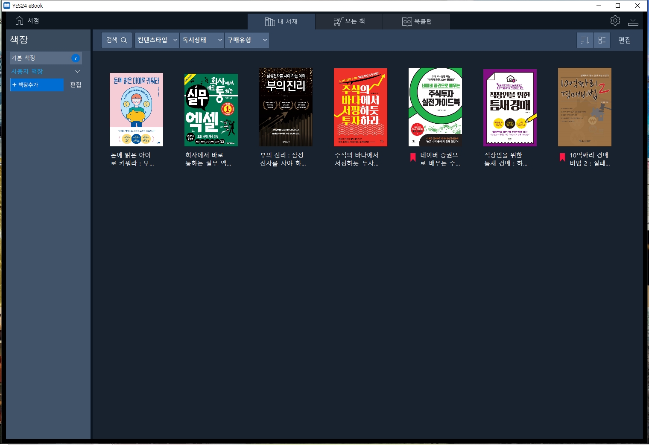This screenshot has height=445, width=649.
Task: Click the cart icon on 모든 책 tab
Action: click(338, 21)
